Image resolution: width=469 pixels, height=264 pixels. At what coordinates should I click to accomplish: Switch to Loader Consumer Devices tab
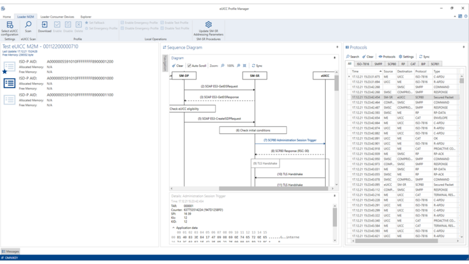[x=57, y=17]
